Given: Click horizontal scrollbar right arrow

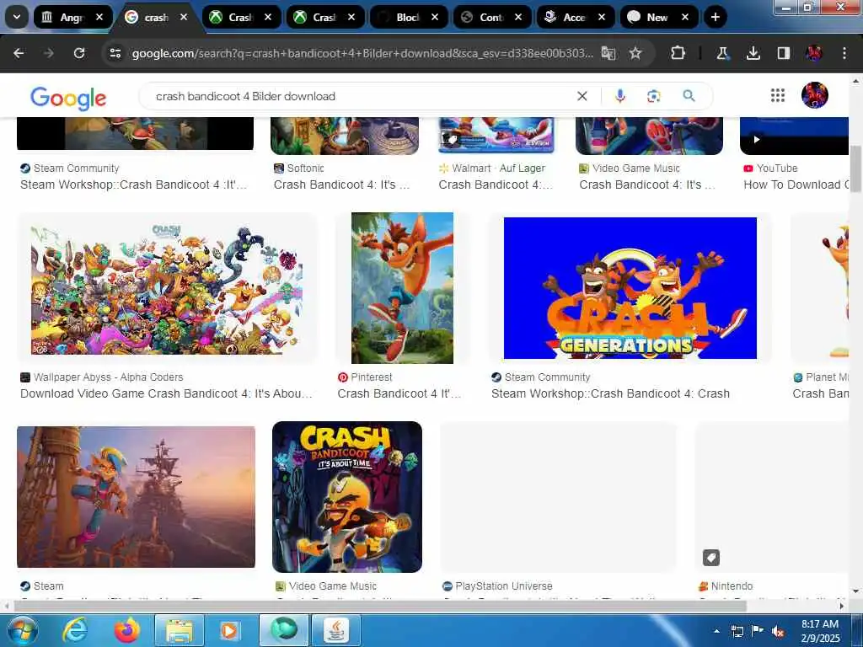Looking at the screenshot, I should 842,606.
